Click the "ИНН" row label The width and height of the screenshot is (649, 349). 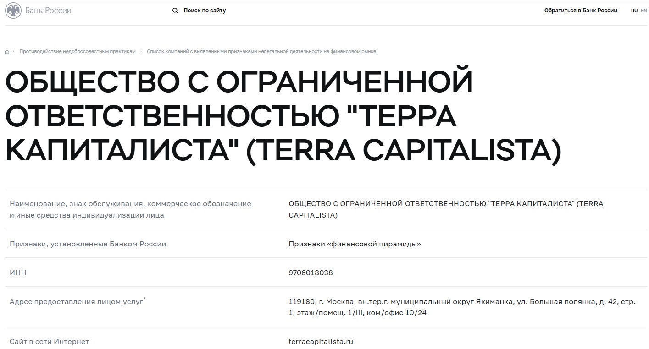[18, 273]
